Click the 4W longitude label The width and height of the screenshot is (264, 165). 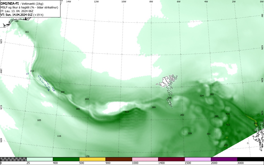206,2
